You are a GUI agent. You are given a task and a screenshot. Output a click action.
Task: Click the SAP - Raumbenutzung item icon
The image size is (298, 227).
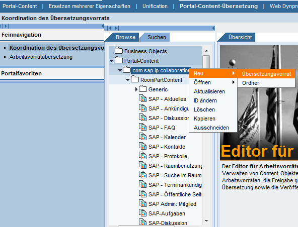point(143,165)
